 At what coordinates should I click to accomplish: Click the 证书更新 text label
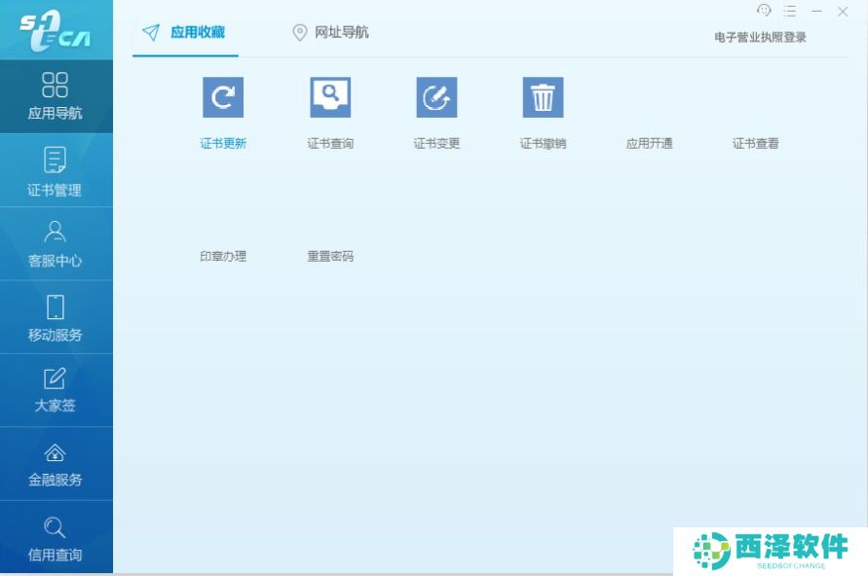pos(223,144)
